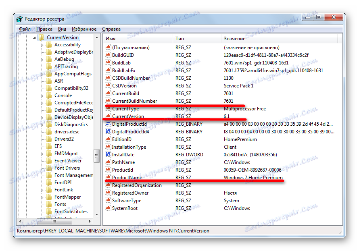Image resolution: width=359 pixels, height=251 pixels.
Task: Open the Файл menu
Action: [25, 29]
